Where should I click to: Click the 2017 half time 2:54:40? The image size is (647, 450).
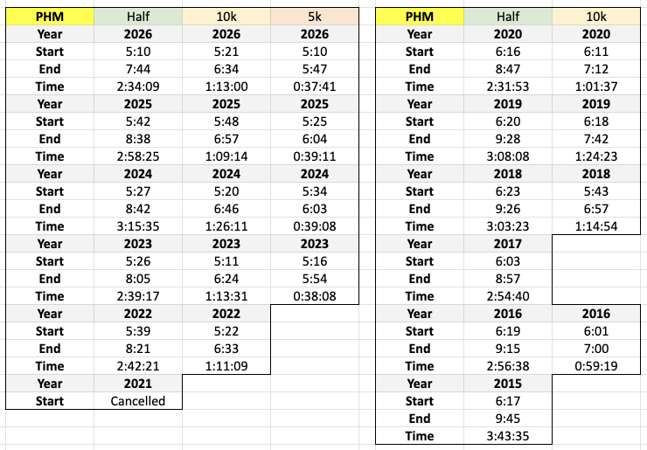508,296
